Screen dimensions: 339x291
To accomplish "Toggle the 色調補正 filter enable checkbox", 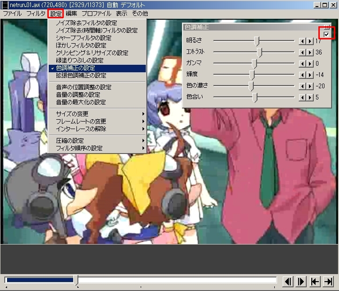I will [x=326, y=34].
